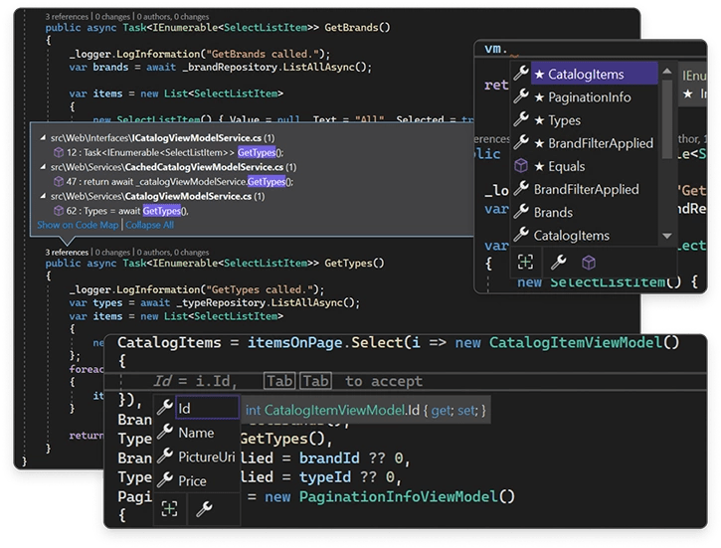Collapse the CachedCatalogViewModelService.cs reference group
This screenshot has height=548, width=721.
(x=43, y=166)
